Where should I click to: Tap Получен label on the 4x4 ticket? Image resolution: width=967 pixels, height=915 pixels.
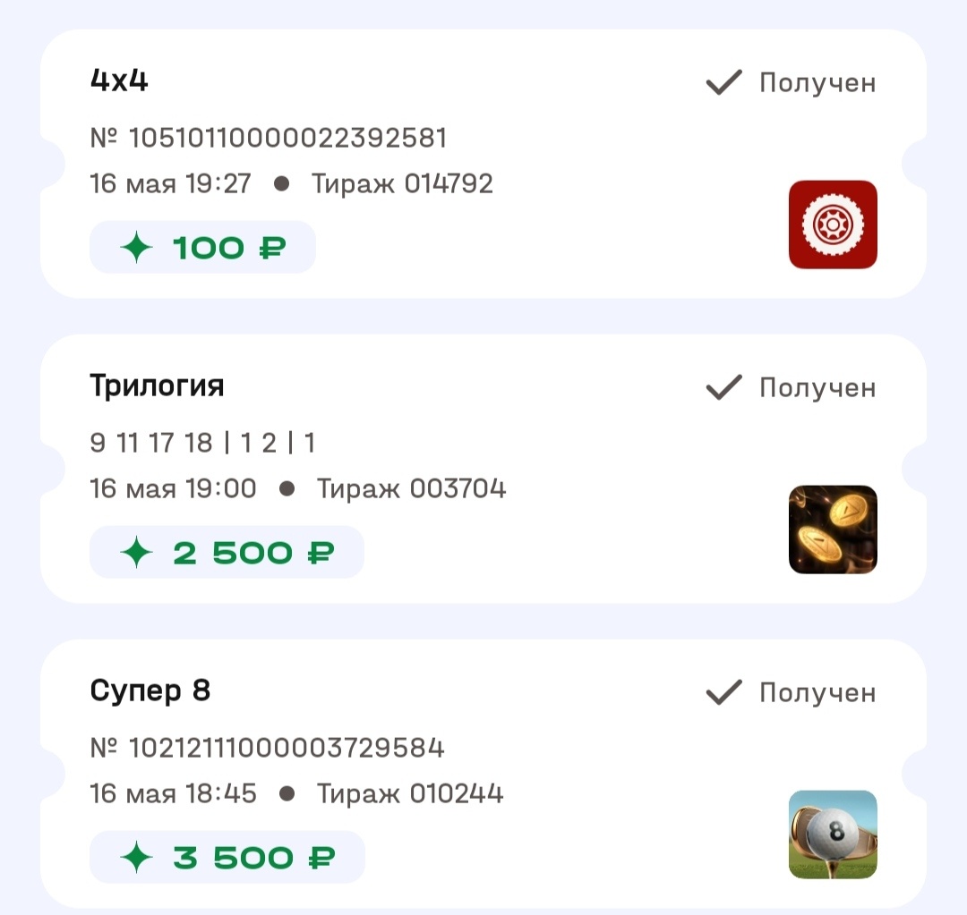[x=817, y=82]
